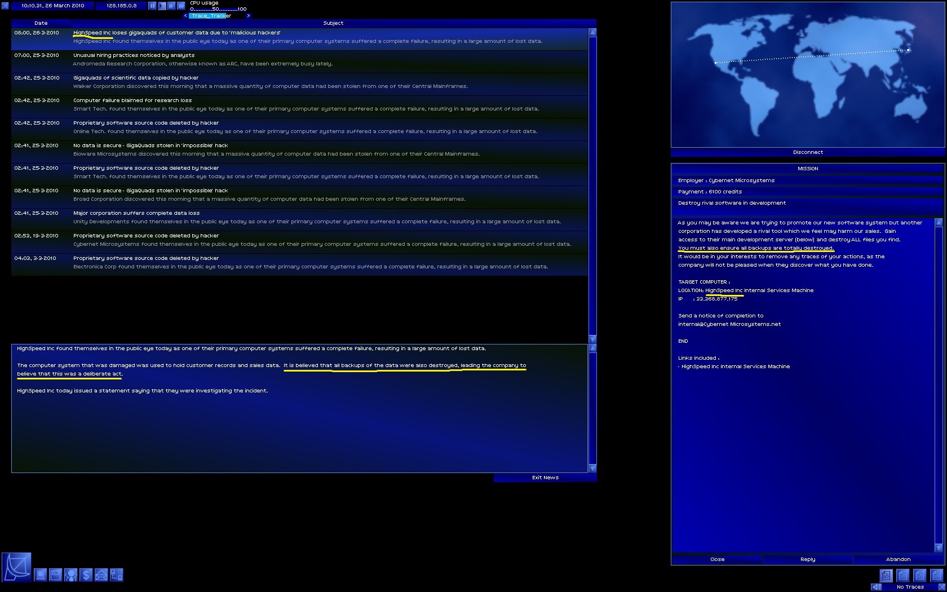Click down arrow of news article scrollbar
Screen dimensions: 947x592
click(592, 469)
